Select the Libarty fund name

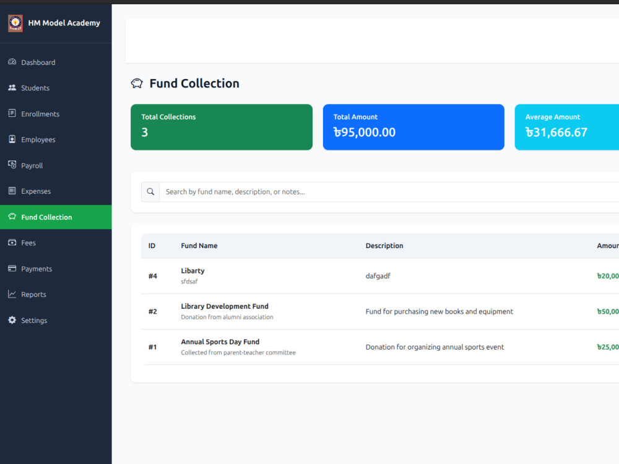(193, 271)
